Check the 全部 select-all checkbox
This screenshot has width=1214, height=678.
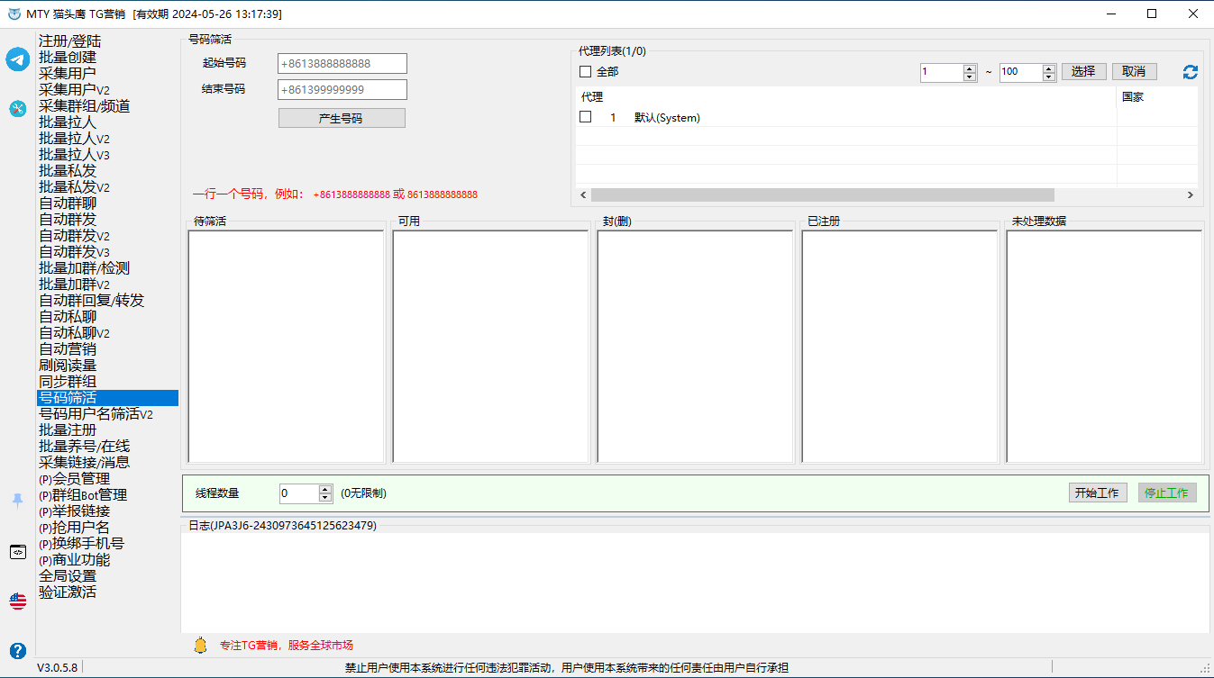coord(586,72)
